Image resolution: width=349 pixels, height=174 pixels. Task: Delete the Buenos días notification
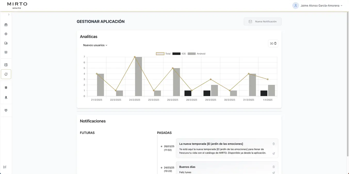coord(274,167)
